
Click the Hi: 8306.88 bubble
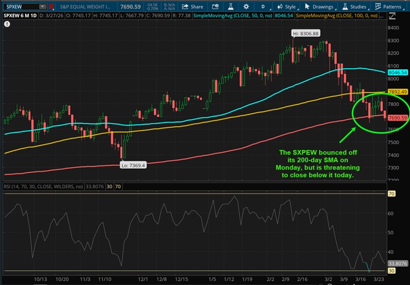coord(306,33)
